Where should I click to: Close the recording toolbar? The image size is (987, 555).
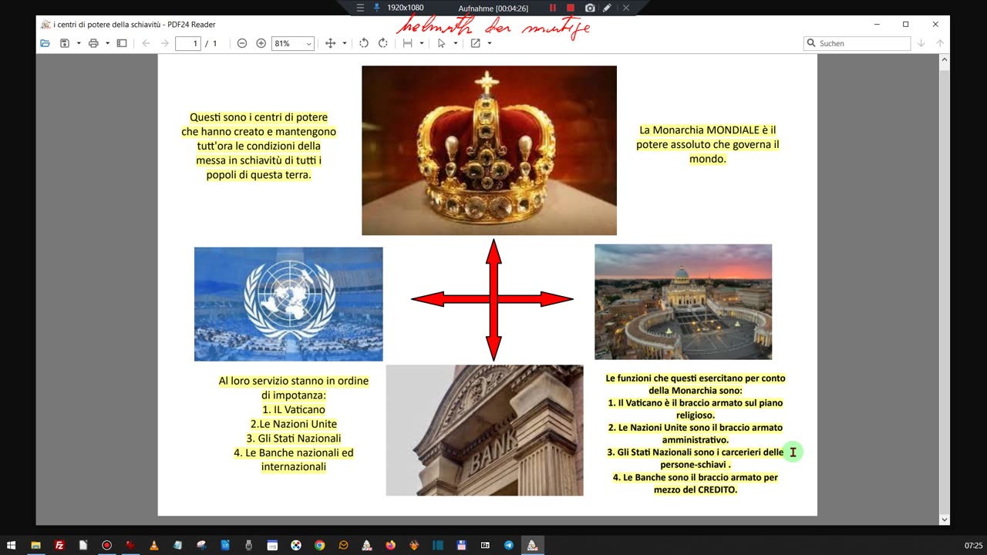point(626,8)
